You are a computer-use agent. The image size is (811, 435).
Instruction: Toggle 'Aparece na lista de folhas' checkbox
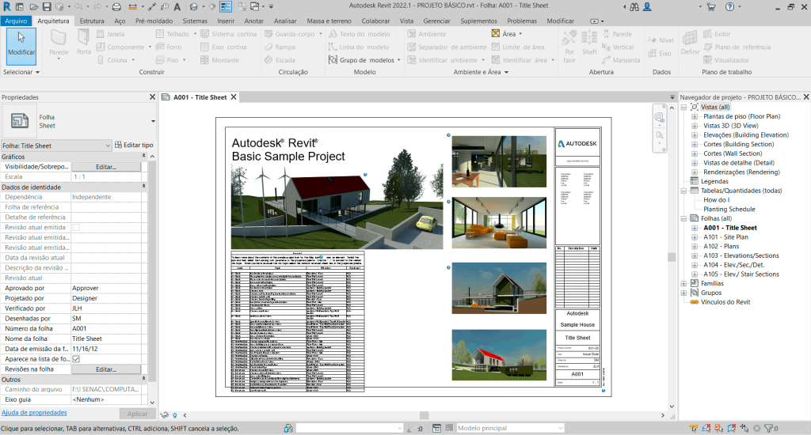pyautogui.click(x=76, y=358)
